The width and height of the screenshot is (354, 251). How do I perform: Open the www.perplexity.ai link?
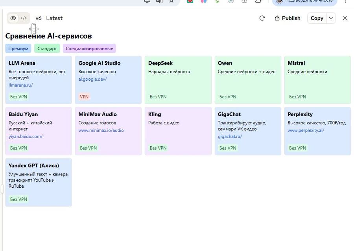click(306, 130)
